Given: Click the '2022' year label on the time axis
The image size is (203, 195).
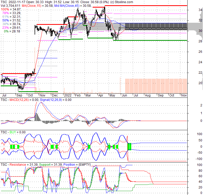Looking at the screenshot, I should 68,95.
